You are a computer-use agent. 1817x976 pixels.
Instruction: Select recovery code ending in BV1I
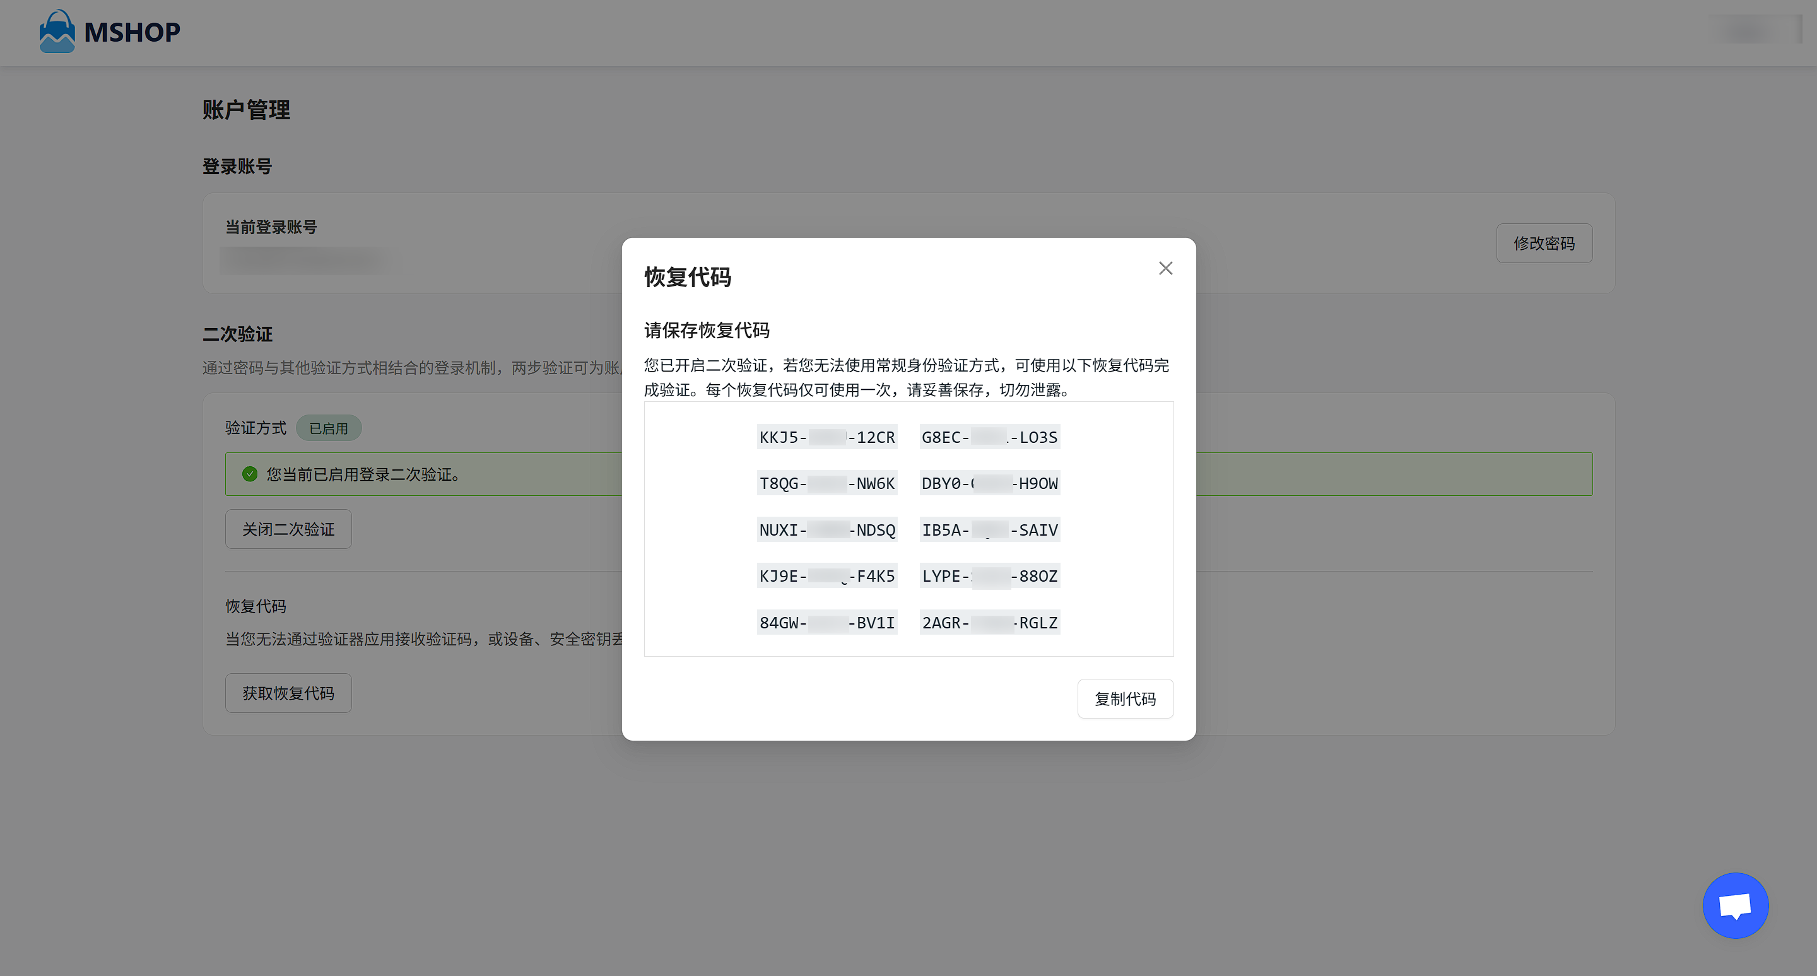coord(826,623)
